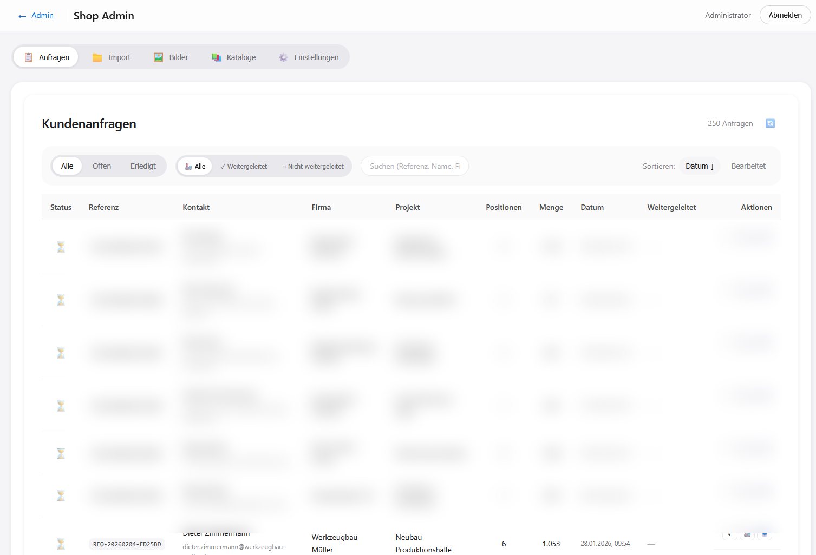This screenshot has height=555, width=816.
Task: Open the Import tab
Action: point(112,57)
